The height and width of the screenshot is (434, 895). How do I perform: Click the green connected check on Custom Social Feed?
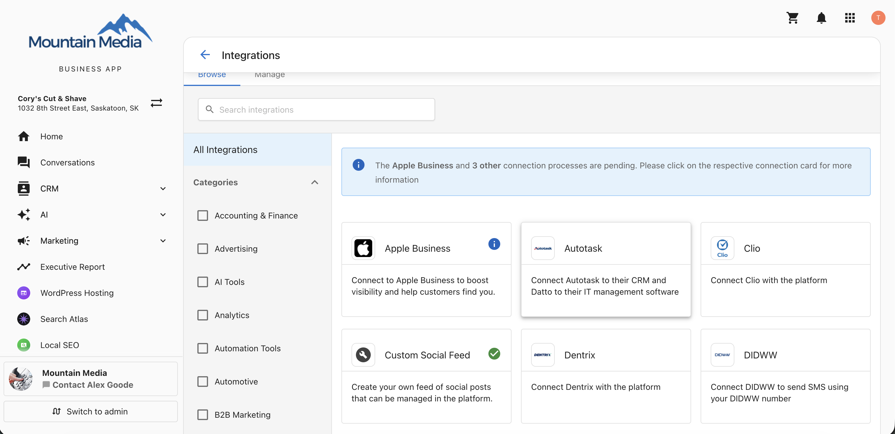[494, 354]
